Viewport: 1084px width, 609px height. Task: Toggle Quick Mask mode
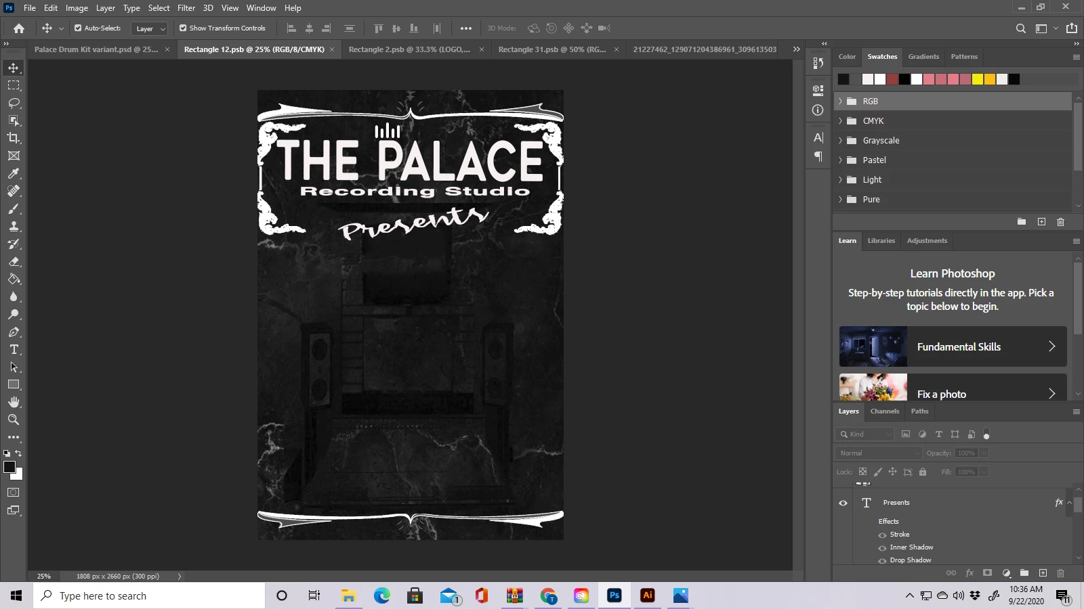(x=14, y=493)
